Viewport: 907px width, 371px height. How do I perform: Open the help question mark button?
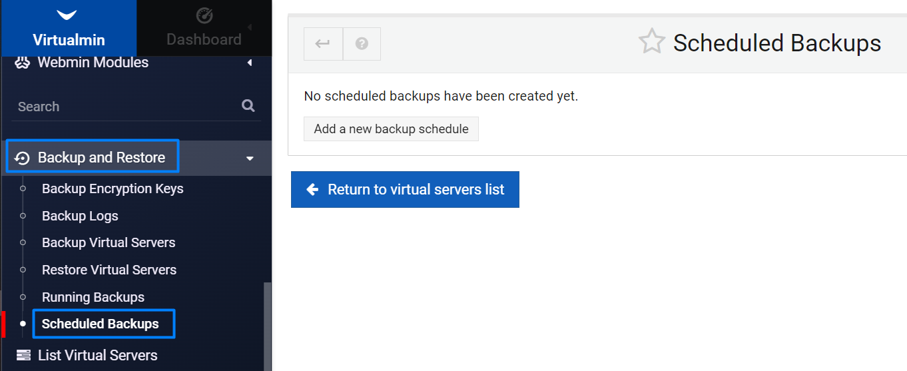pos(362,44)
